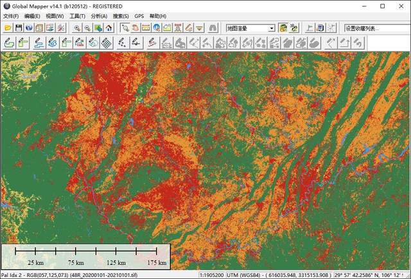Open the configuration tools icon
The image size is (411, 279).
coord(61,28)
